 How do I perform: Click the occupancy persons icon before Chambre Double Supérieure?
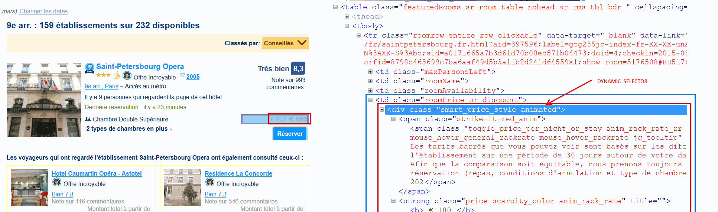[88, 119]
